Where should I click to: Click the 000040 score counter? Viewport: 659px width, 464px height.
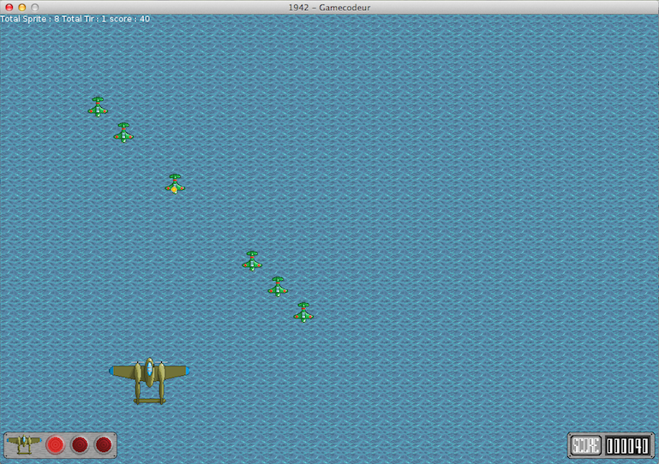(627, 445)
